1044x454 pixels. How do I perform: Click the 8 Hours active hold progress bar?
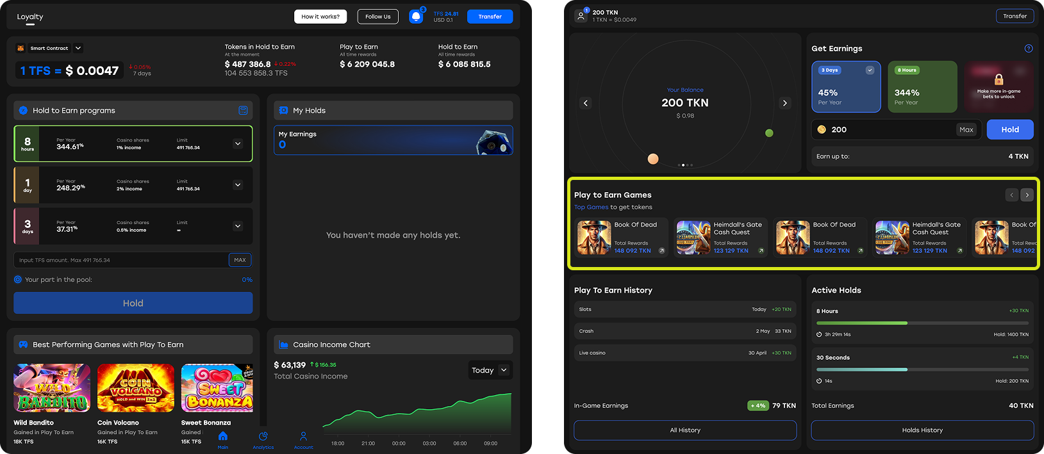(x=922, y=323)
